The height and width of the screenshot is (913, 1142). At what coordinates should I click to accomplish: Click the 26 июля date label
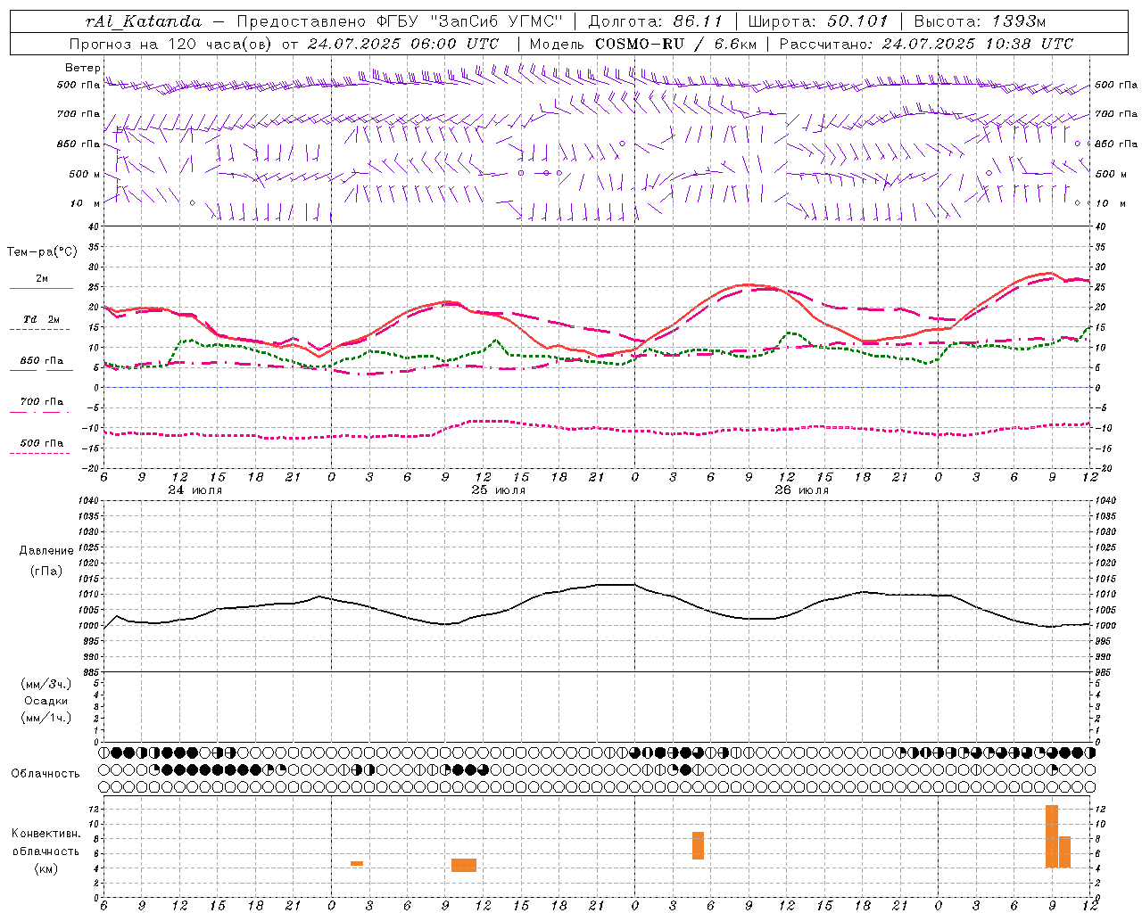(x=801, y=490)
